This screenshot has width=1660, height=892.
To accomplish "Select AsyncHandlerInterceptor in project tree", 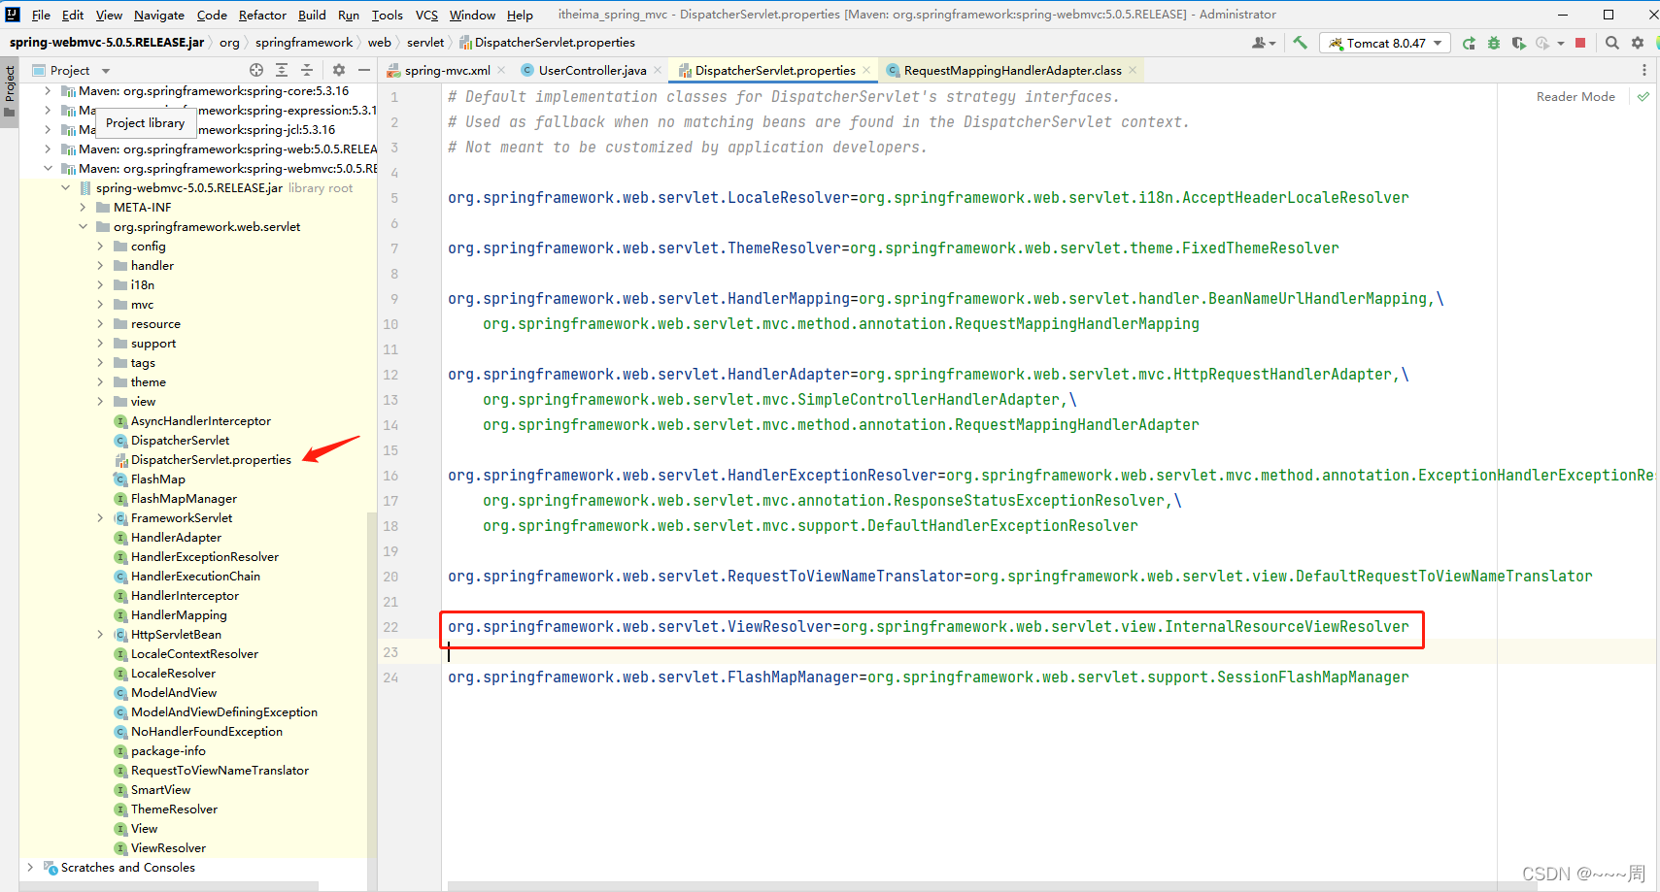I will (200, 421).
